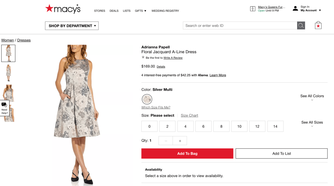This screenshot has height=186, width=334.
Task: Open the Size Chart link
Action: (189, 116)
